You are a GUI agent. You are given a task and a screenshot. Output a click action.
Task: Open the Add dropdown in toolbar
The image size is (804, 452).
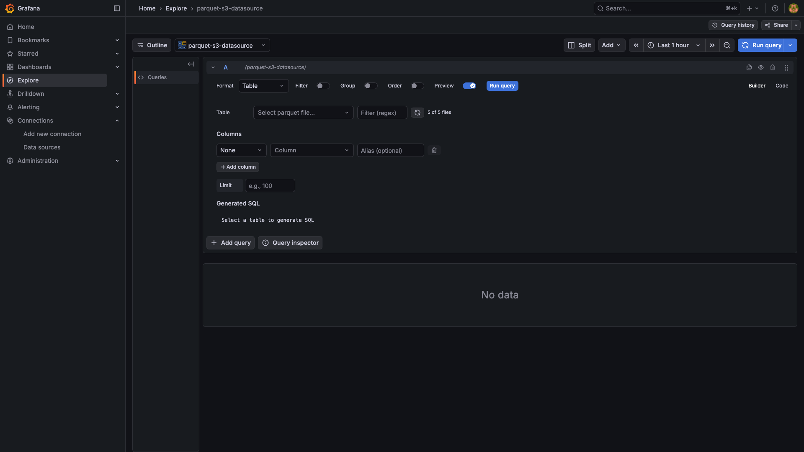611,45
